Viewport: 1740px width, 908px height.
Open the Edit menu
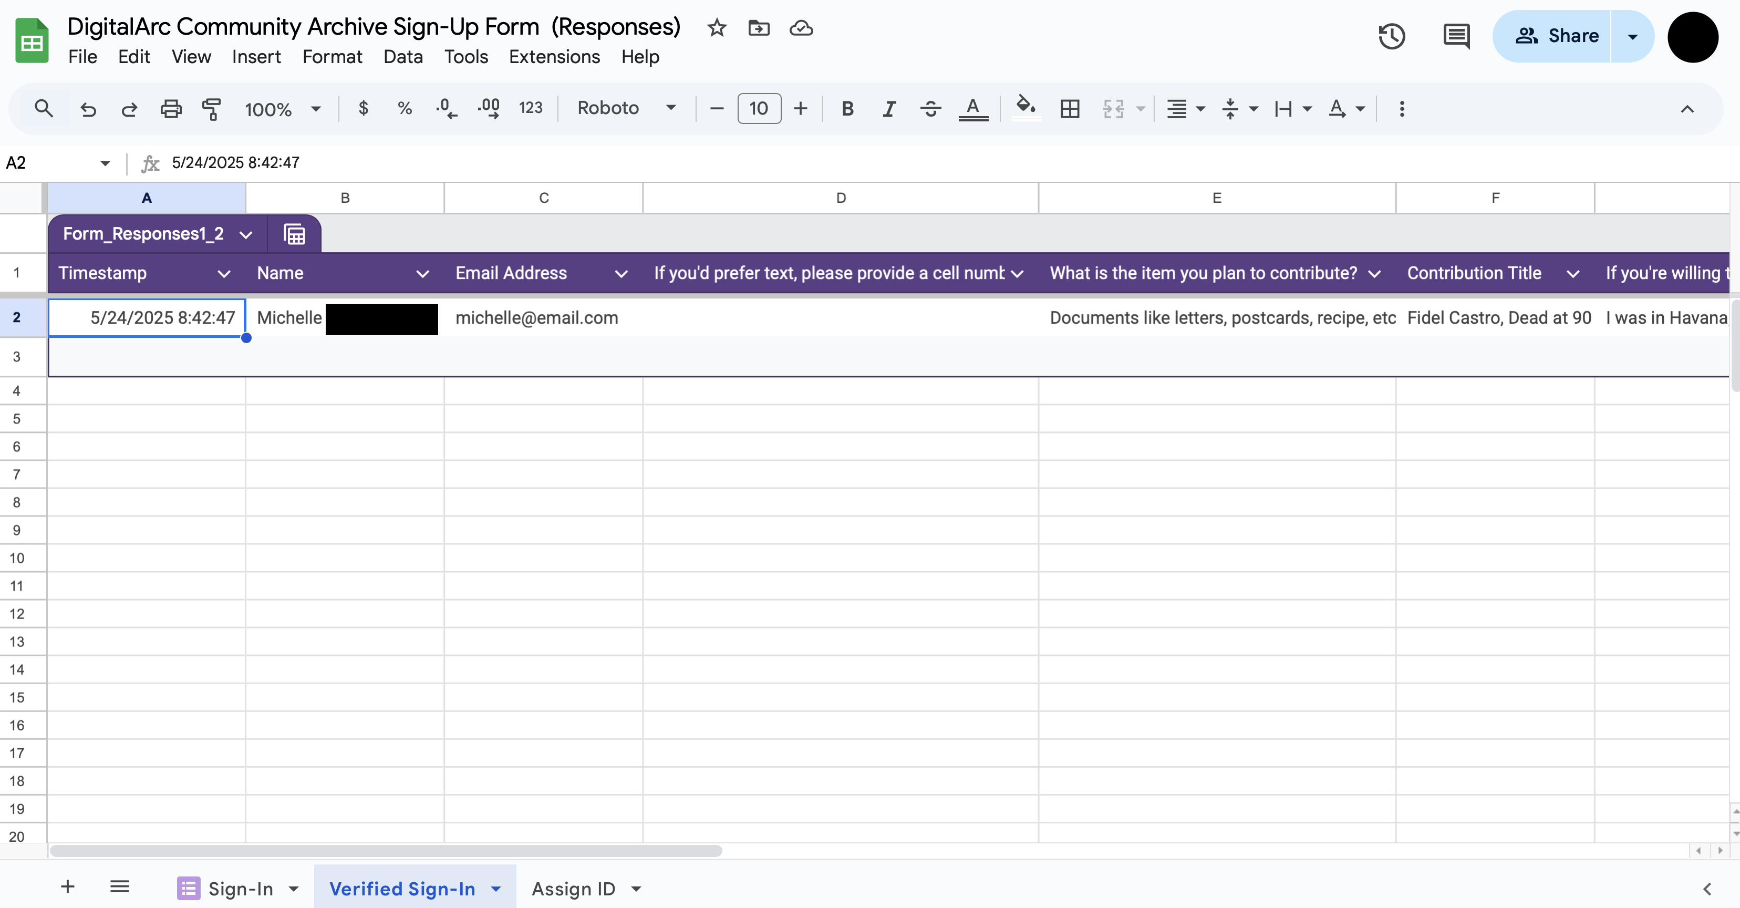tap(134, 57)
